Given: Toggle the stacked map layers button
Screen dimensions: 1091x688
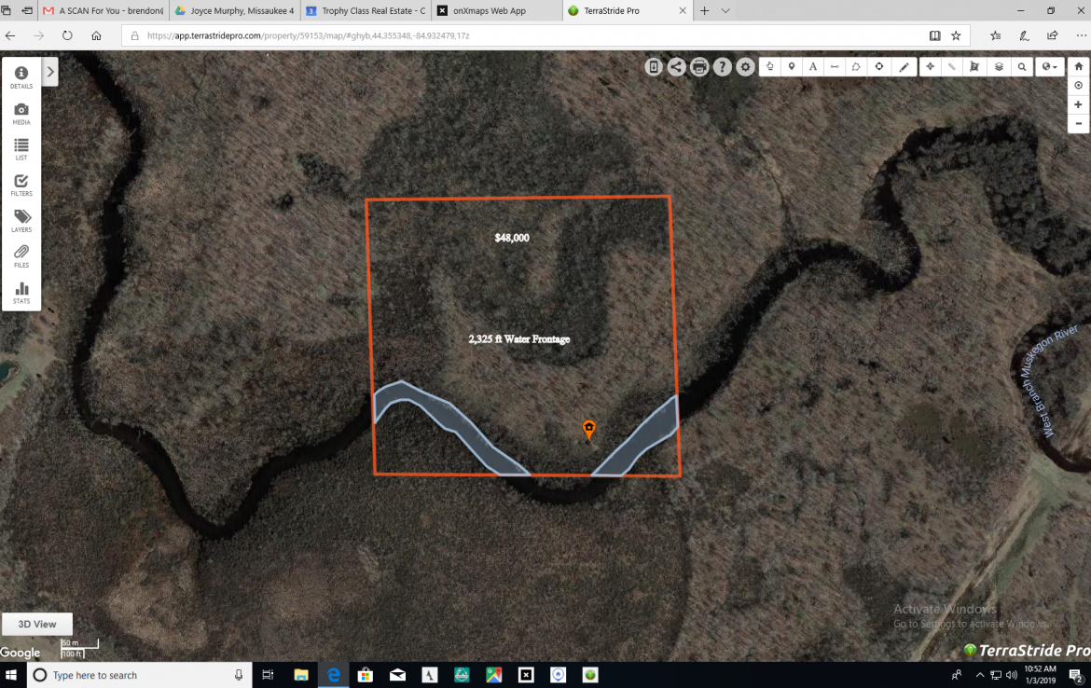Looking at the screenshot, I should (999, 67).
